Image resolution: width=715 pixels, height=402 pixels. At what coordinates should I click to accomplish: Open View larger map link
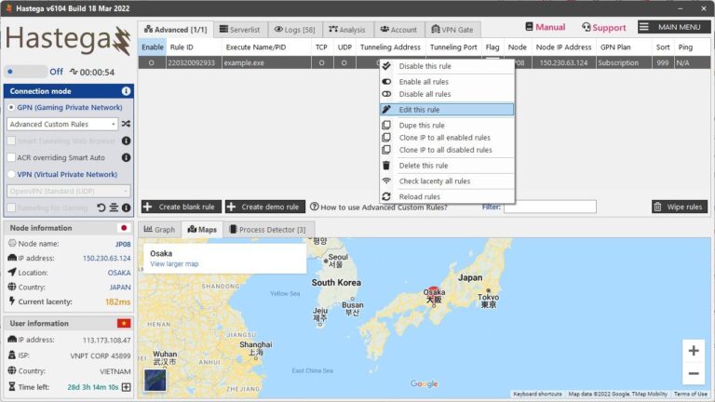(x=174, y=264)
